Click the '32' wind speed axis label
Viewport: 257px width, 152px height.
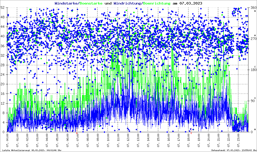pyautogui.click(x=3, y=55)
